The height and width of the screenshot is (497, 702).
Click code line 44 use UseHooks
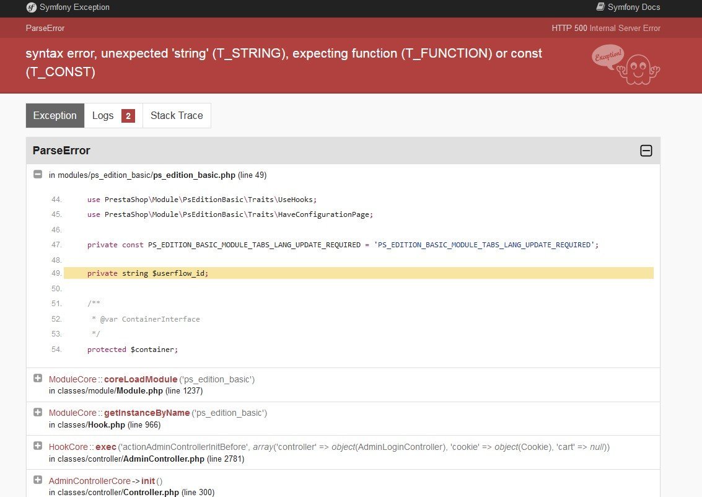[202, 200]
